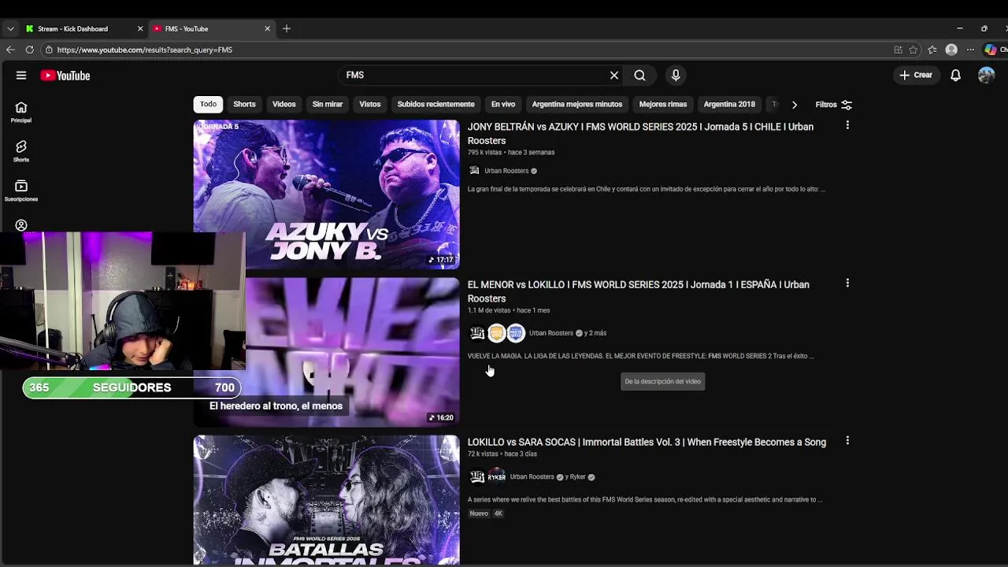Open the Copilot sidebar icon

(x=991, y=50)
